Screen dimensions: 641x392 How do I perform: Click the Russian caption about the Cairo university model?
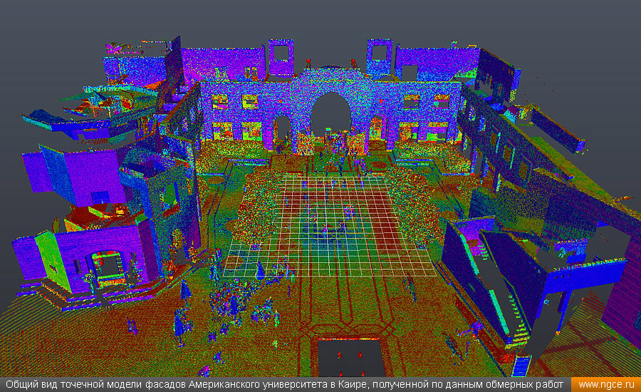pyautogui.click(x=284, y=385)
